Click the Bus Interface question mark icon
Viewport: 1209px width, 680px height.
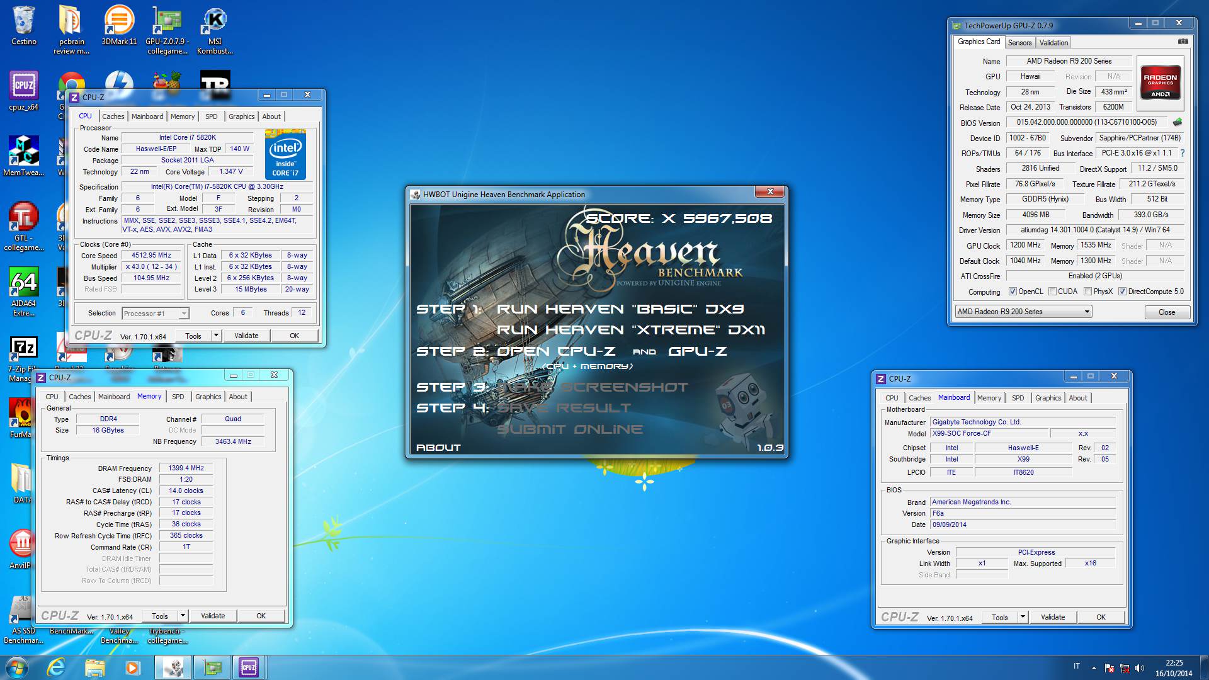tap(1182, 153)
